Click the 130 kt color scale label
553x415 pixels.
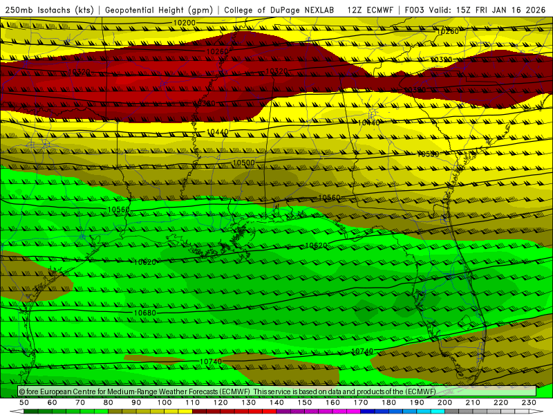coord(249,403)
